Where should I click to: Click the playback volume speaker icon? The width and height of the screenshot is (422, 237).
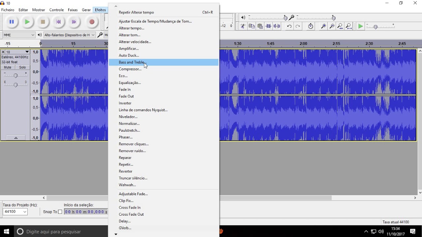pyautogui.click(x=243, y=17)
